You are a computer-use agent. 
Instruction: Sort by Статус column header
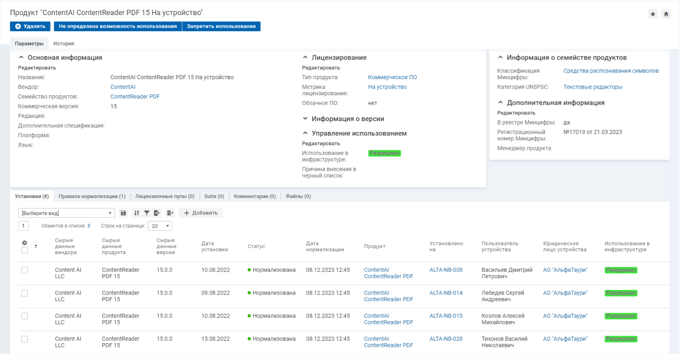pos(256,247)
